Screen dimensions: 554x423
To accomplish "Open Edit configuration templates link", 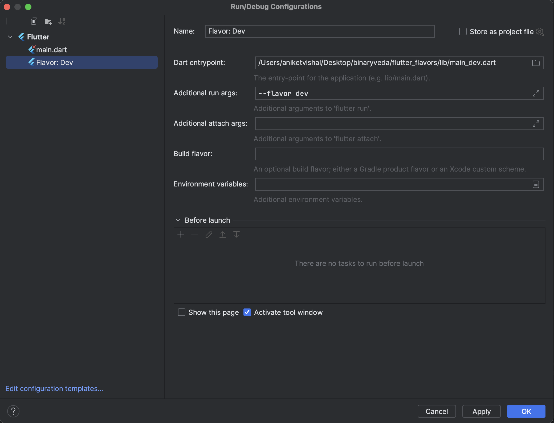I will tap(54, 389).
